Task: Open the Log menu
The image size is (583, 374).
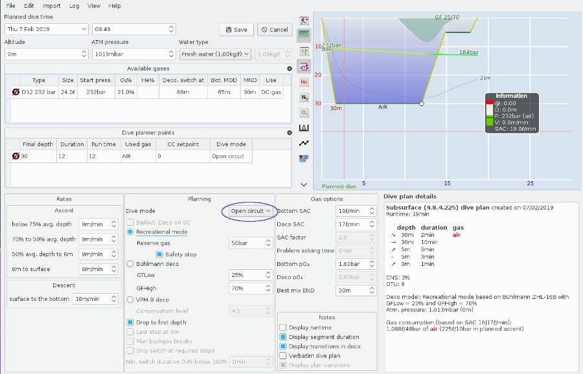Action: point(73,5)
